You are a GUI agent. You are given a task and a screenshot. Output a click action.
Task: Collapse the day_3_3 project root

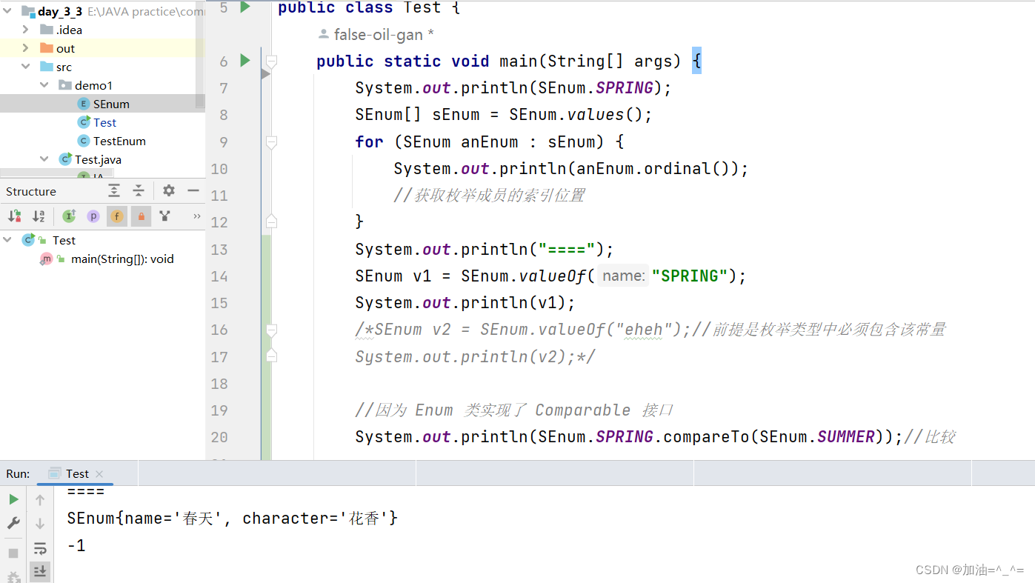pyautogui.click(x=7, y=11)
